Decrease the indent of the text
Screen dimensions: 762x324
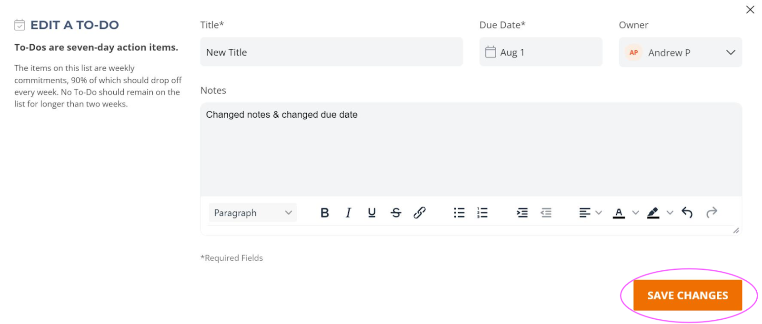546,213
